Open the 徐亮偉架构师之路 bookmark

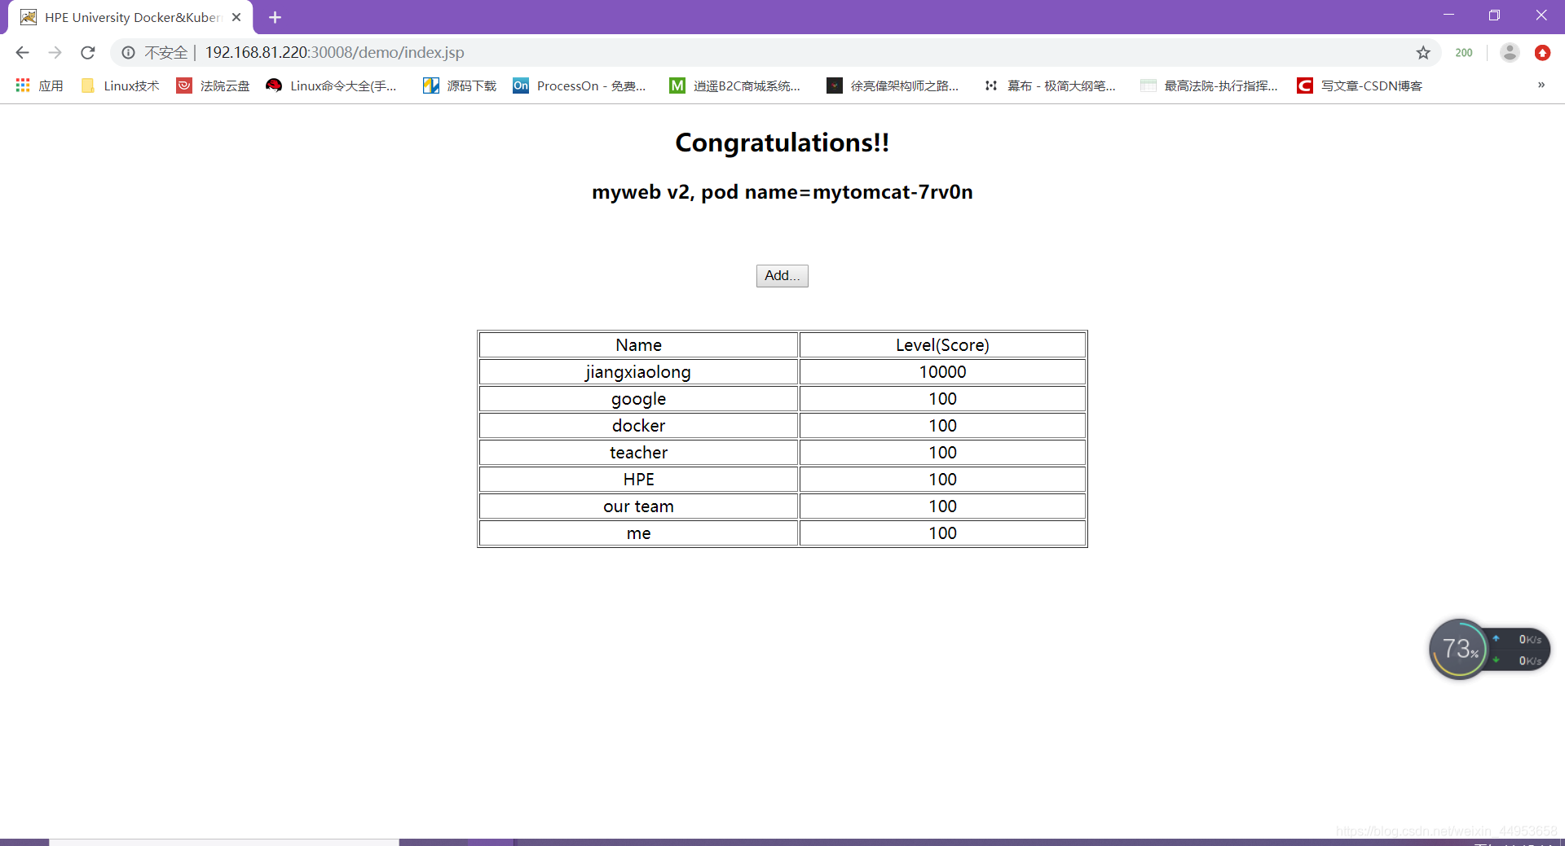[893, 85]
